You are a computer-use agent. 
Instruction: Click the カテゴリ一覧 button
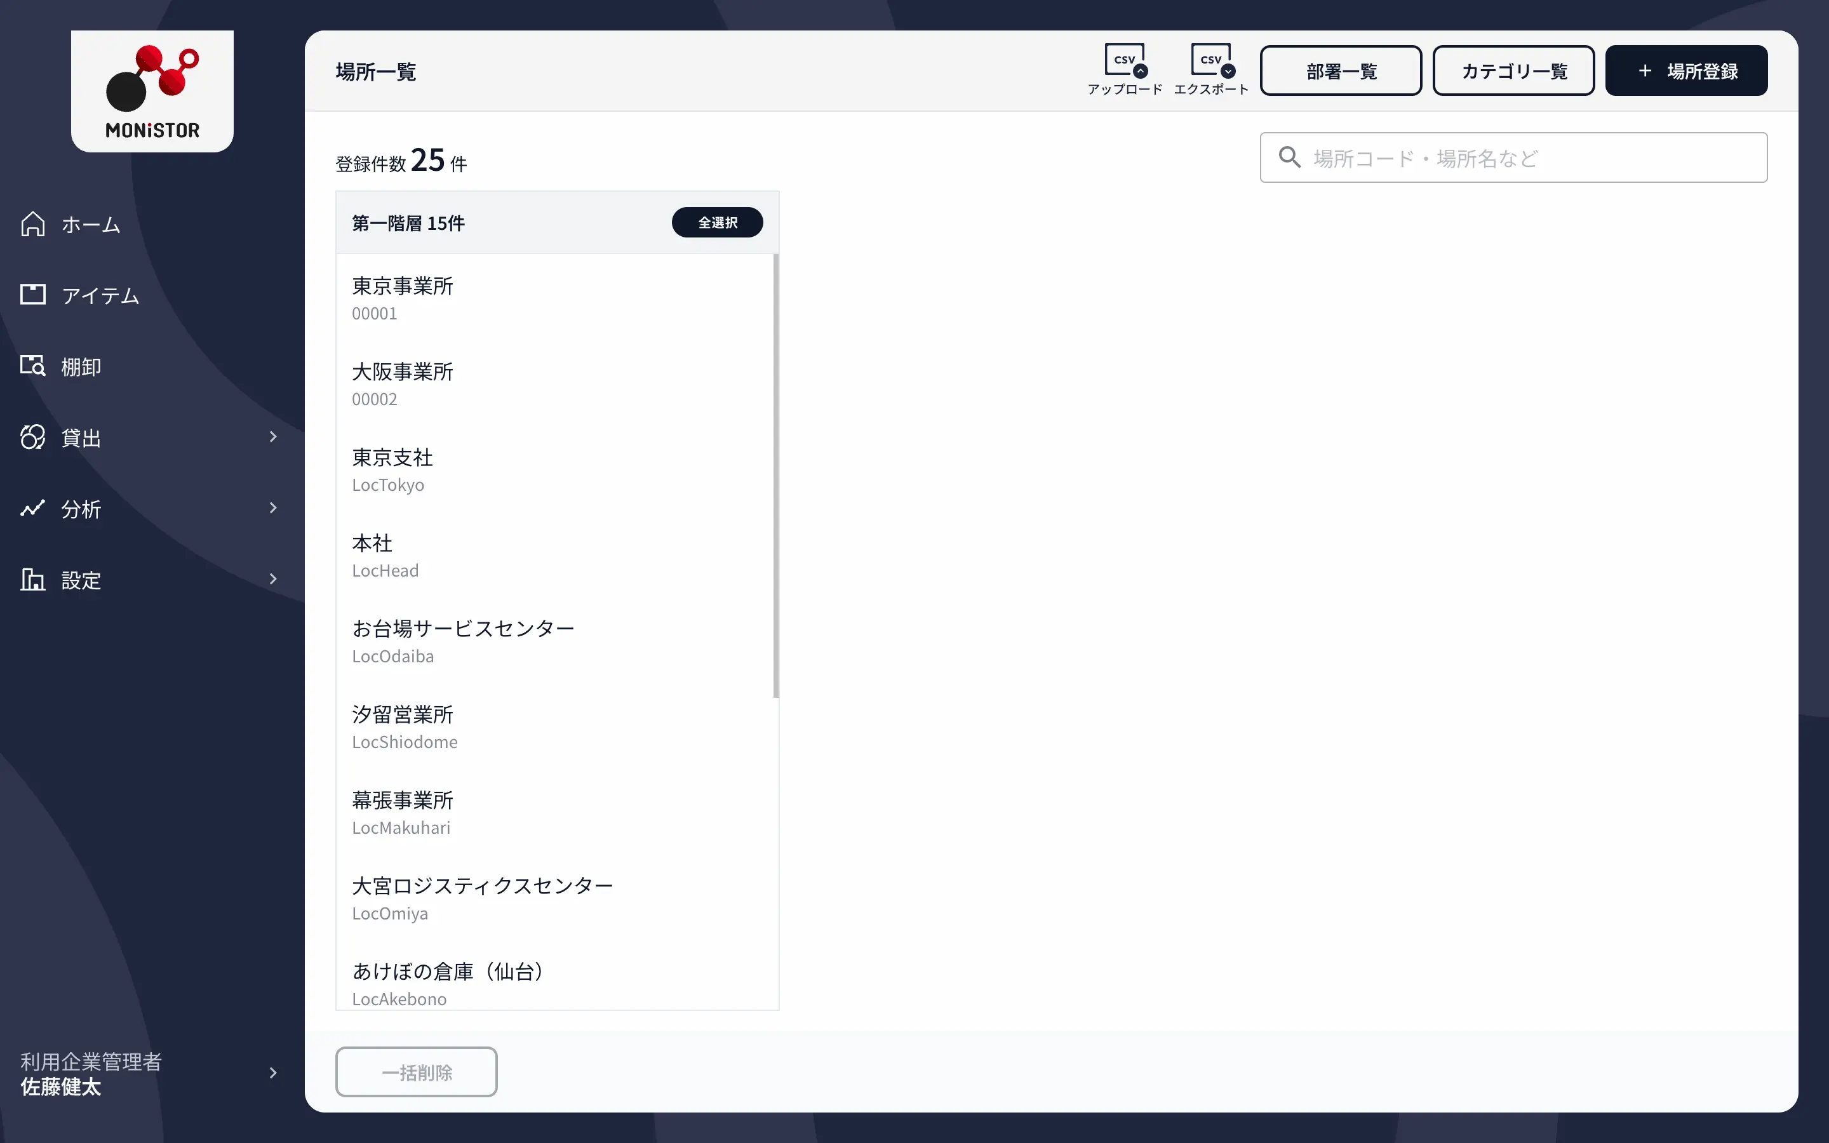(1513, 70)
